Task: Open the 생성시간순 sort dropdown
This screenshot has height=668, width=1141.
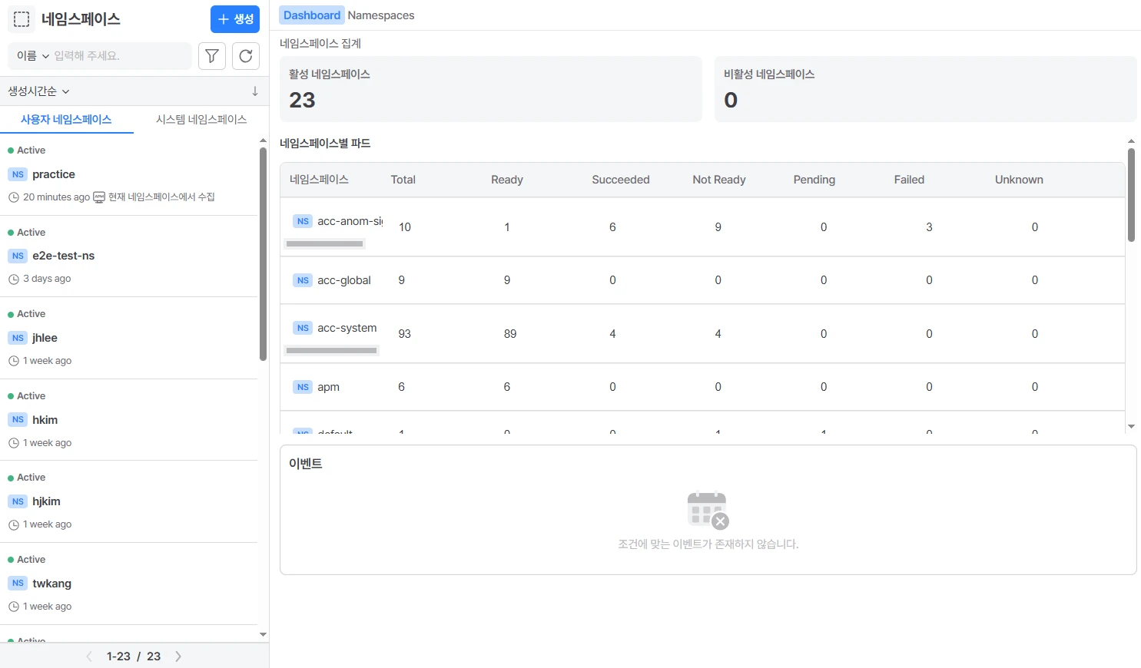Action: pyautogui.click(x=38, y=91)
